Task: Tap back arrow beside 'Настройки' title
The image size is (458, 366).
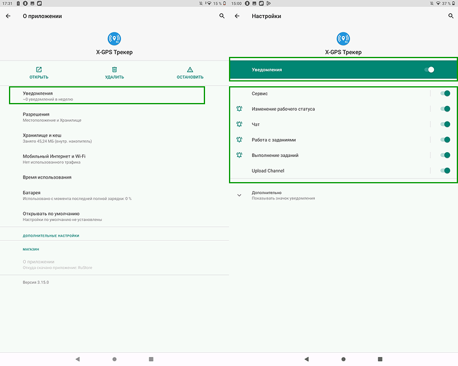Action: [237, 16]
